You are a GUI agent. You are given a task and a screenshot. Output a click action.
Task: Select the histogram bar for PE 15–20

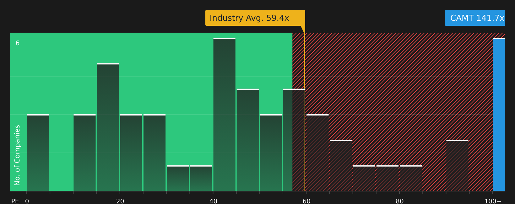pyautogui.click(x=108, y=127)
